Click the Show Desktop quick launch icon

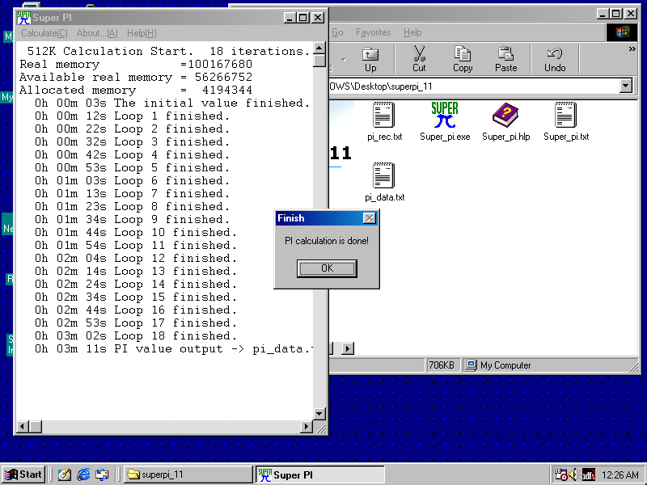click(x=64, y=474)
